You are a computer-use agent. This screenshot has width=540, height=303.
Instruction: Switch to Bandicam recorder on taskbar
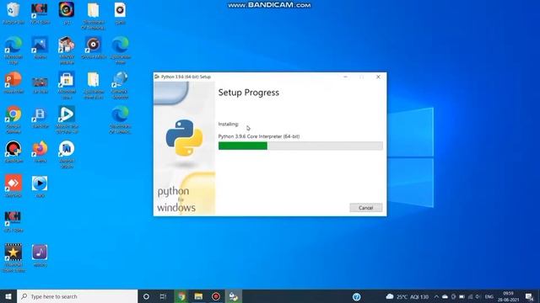[x=216, y=296]
